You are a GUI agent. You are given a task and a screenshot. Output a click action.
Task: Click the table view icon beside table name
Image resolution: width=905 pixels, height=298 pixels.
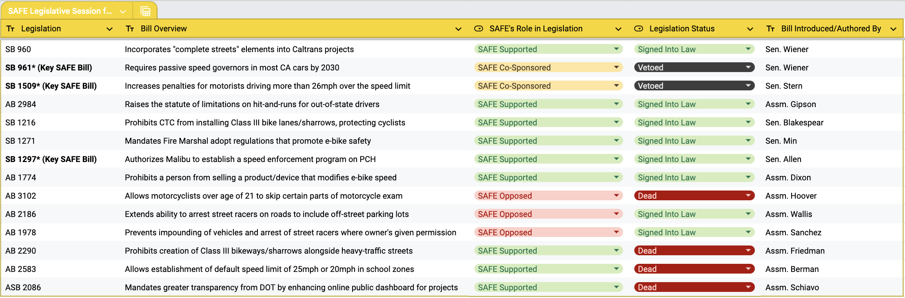coord(145,11)
